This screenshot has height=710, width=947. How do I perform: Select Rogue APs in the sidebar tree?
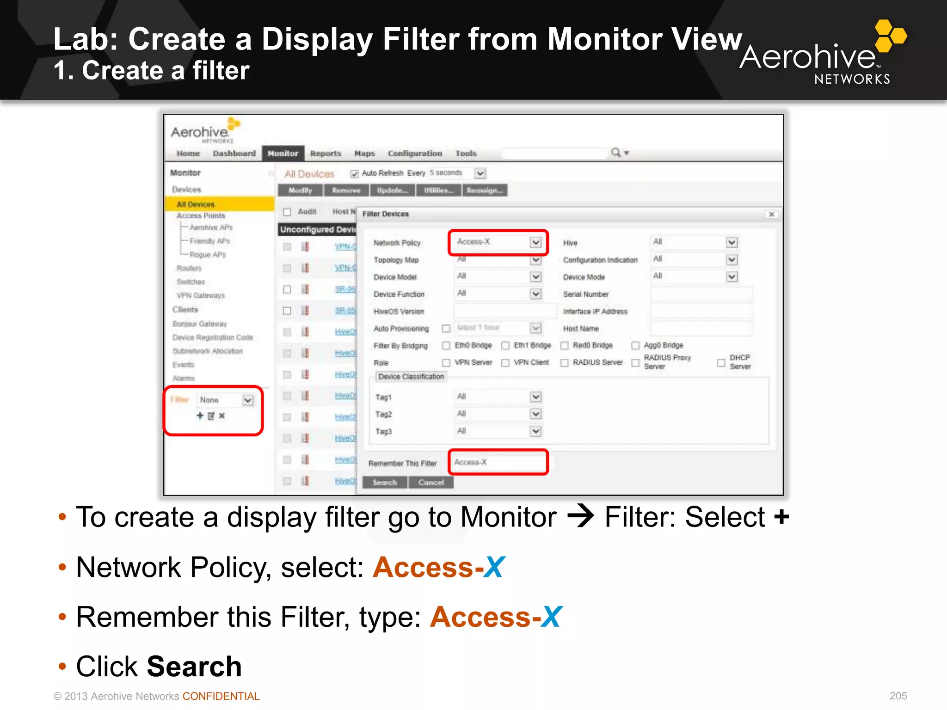point(208,255)
